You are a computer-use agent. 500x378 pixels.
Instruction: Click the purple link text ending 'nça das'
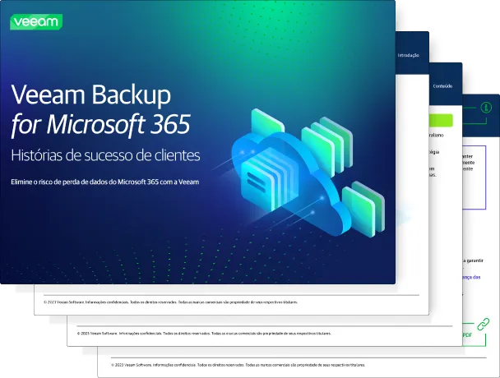tap(471, 277)
